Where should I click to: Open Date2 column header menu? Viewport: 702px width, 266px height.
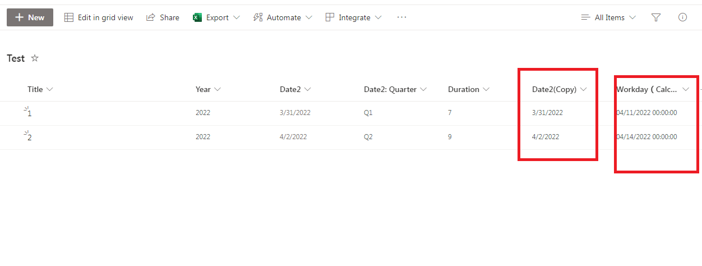pyautogui.click(x=295, y=89)
